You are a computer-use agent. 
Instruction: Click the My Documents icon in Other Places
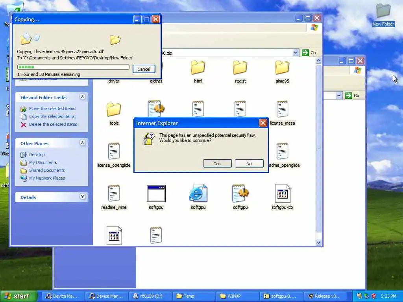point(23,162)
